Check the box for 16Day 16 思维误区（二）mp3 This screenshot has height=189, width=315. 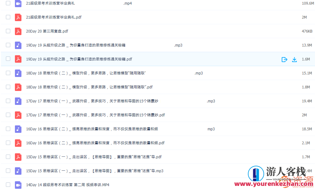click(x=8, y=129)
